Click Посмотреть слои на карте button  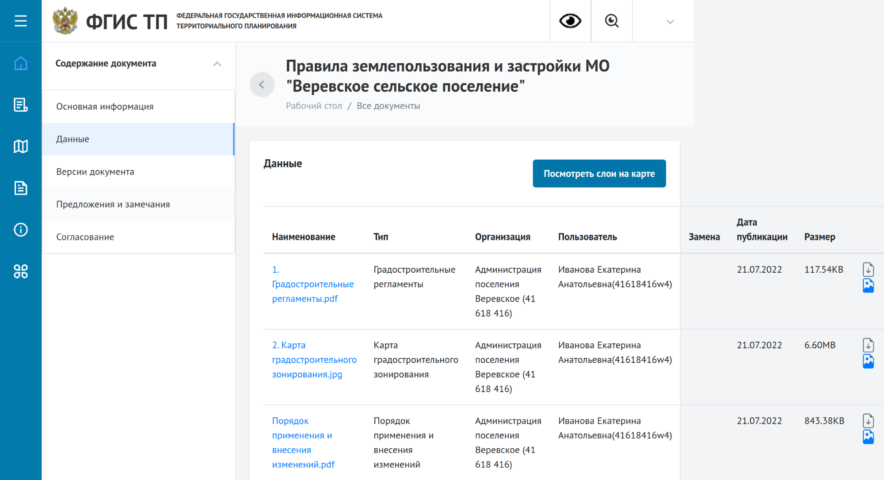(x=599, y=174)
